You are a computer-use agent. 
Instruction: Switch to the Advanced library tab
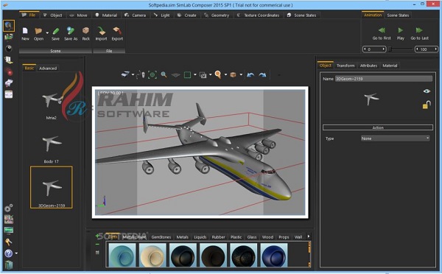(48, 68)
